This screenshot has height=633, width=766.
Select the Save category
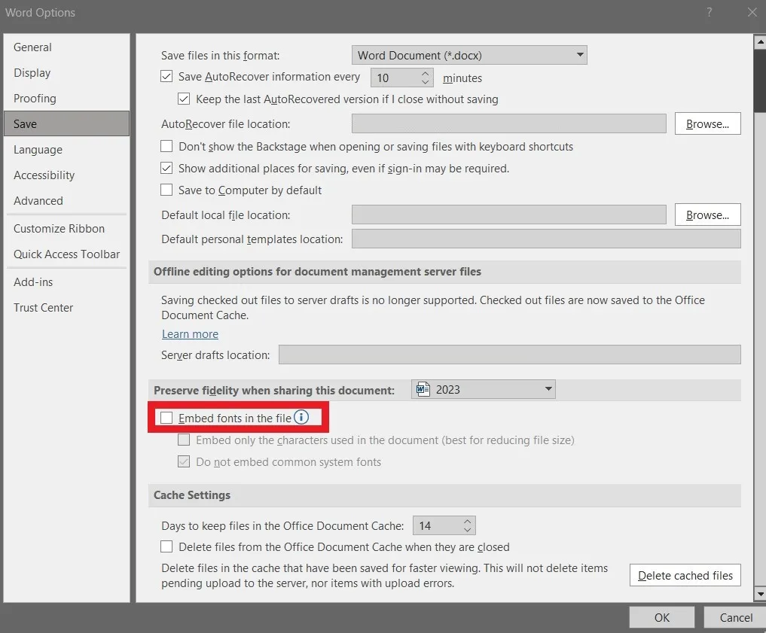(x=66, y=123)
